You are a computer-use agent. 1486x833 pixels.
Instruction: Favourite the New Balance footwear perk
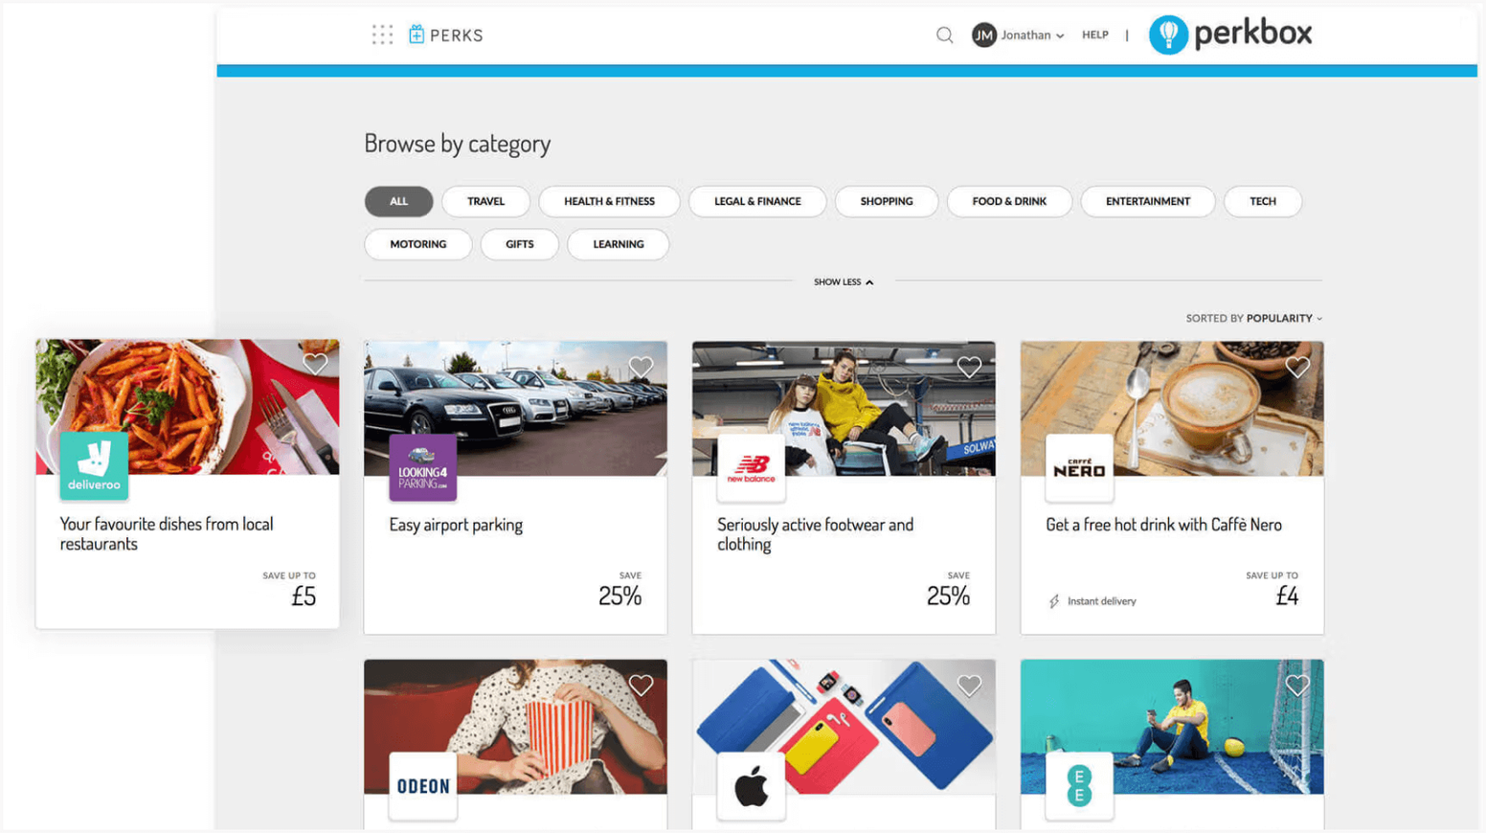coord(969,367)
